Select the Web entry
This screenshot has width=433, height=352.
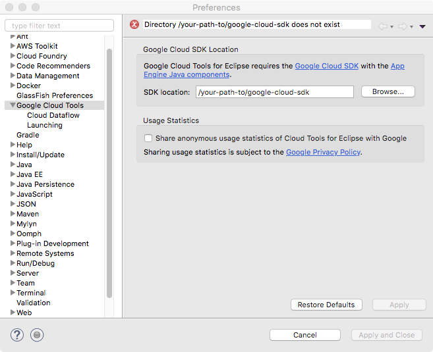point(24,313)
